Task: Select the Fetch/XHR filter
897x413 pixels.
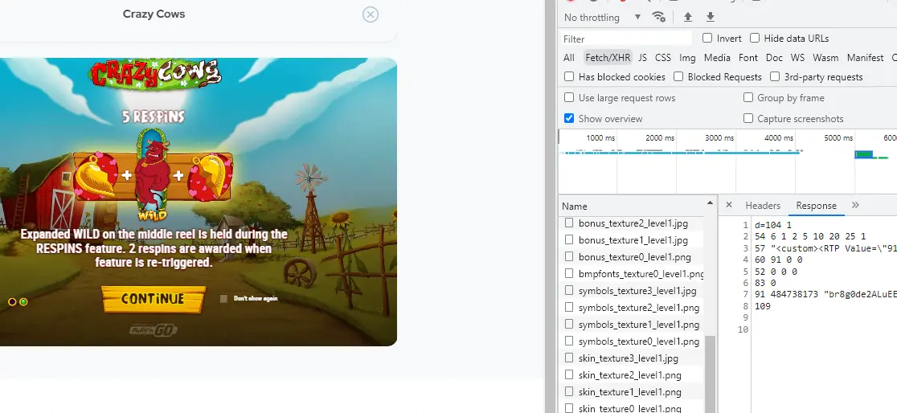Action: coord(608,58)
